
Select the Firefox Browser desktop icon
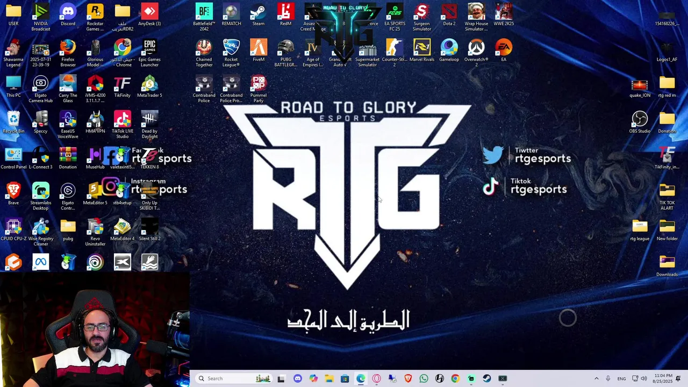pos(68,53)
